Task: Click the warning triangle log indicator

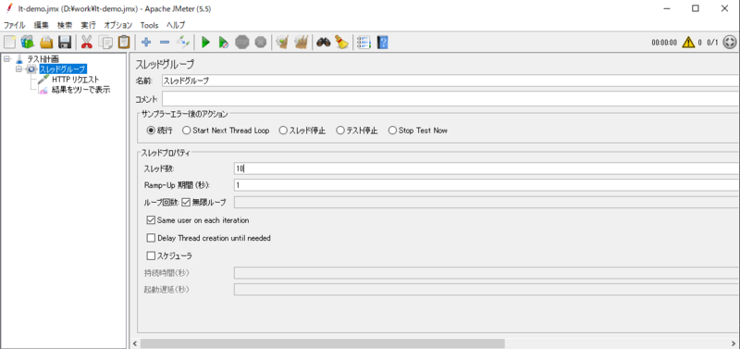Action: pyautogui.click(x=688, y=43)
